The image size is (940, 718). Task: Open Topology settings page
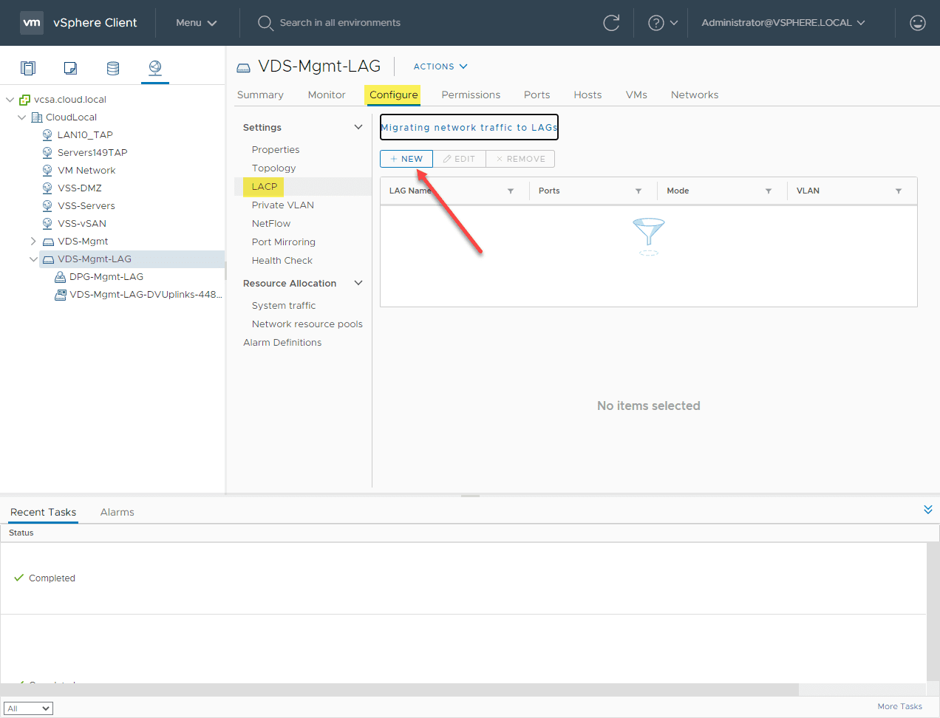coord(273,168)
